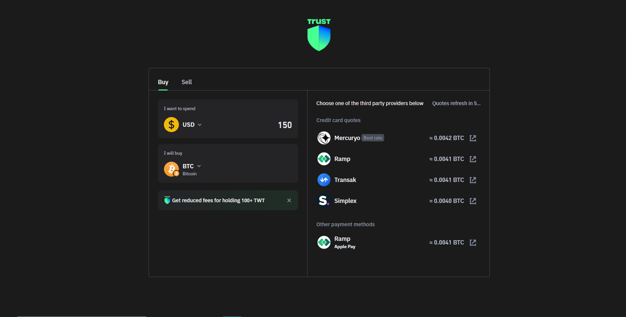The height and width of the screenshot is (317, 626).
Task: Click the Simplex provider logo
Action: click(324, 201)
